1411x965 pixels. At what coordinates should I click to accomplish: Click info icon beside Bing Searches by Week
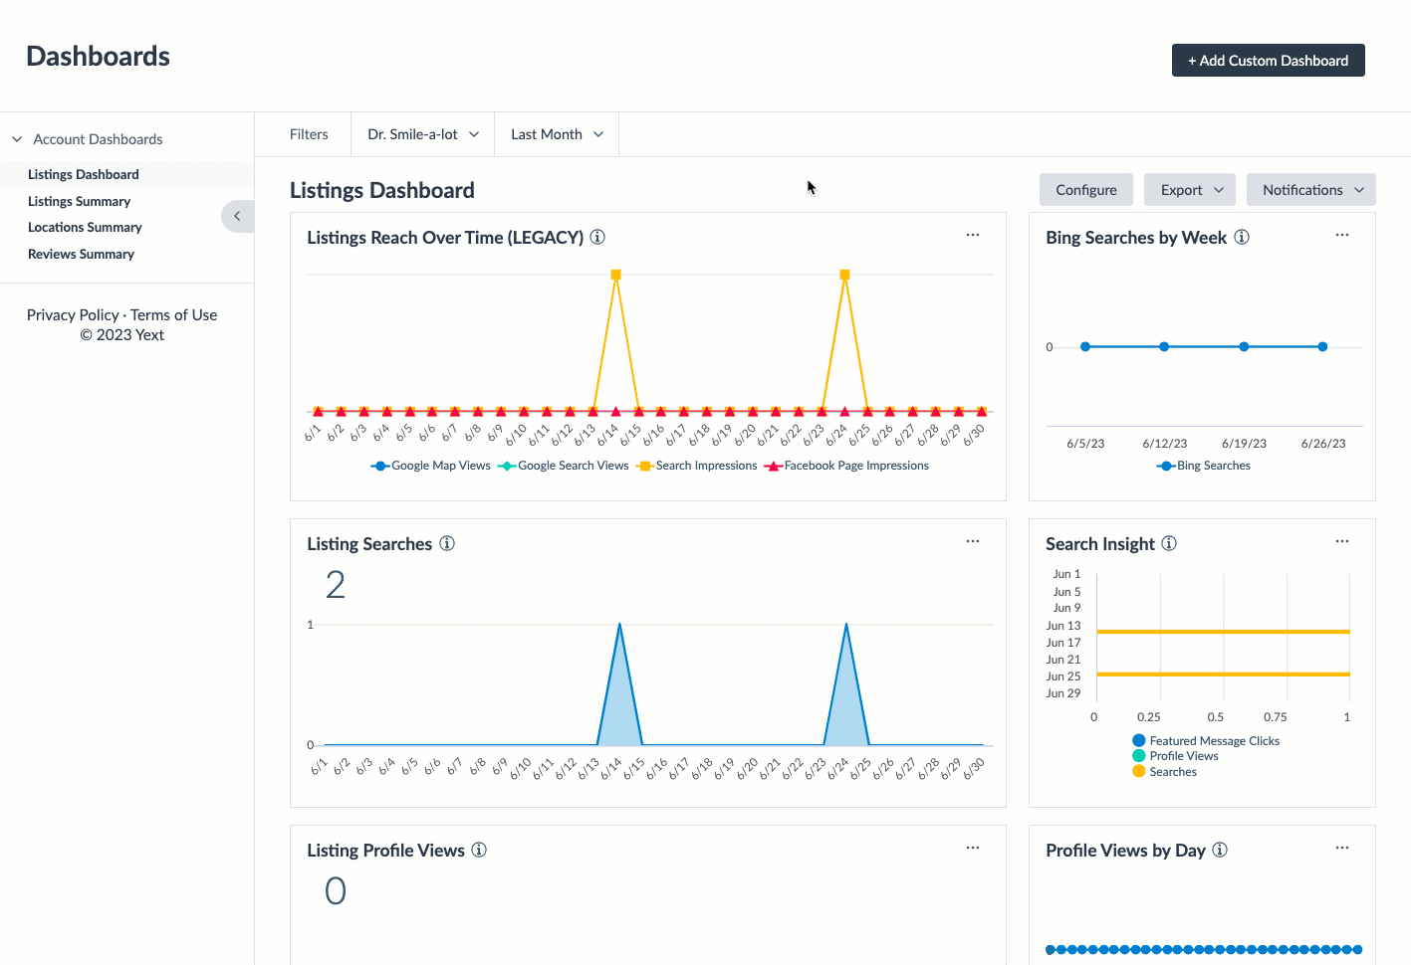coord(1242,237)
